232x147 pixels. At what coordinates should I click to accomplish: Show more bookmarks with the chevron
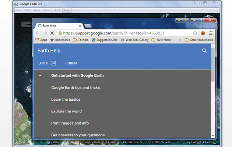[180, 40]
